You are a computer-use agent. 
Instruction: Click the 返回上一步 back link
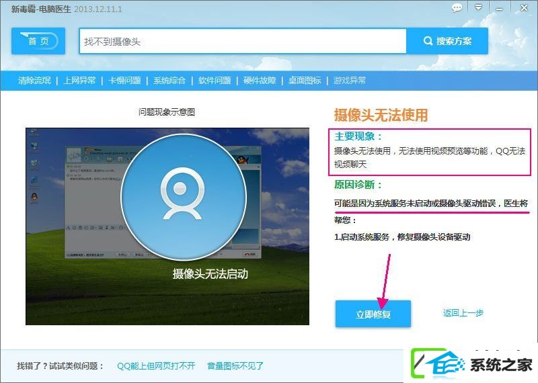click(x=463, y=312)
